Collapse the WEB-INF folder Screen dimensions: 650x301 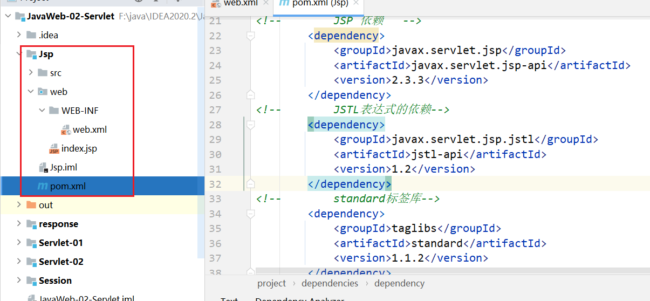42,111
